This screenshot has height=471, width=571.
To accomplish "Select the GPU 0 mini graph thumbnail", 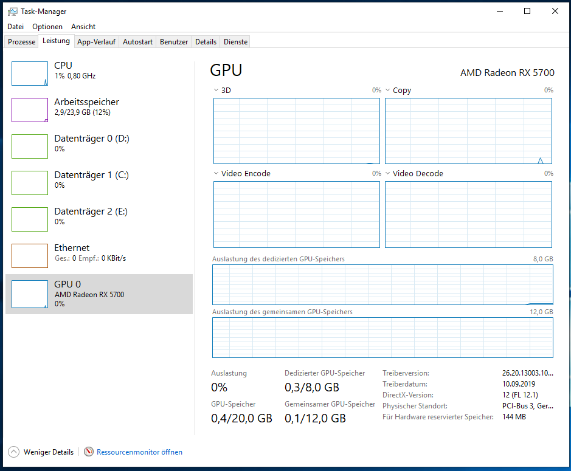I will pos(30,294).
